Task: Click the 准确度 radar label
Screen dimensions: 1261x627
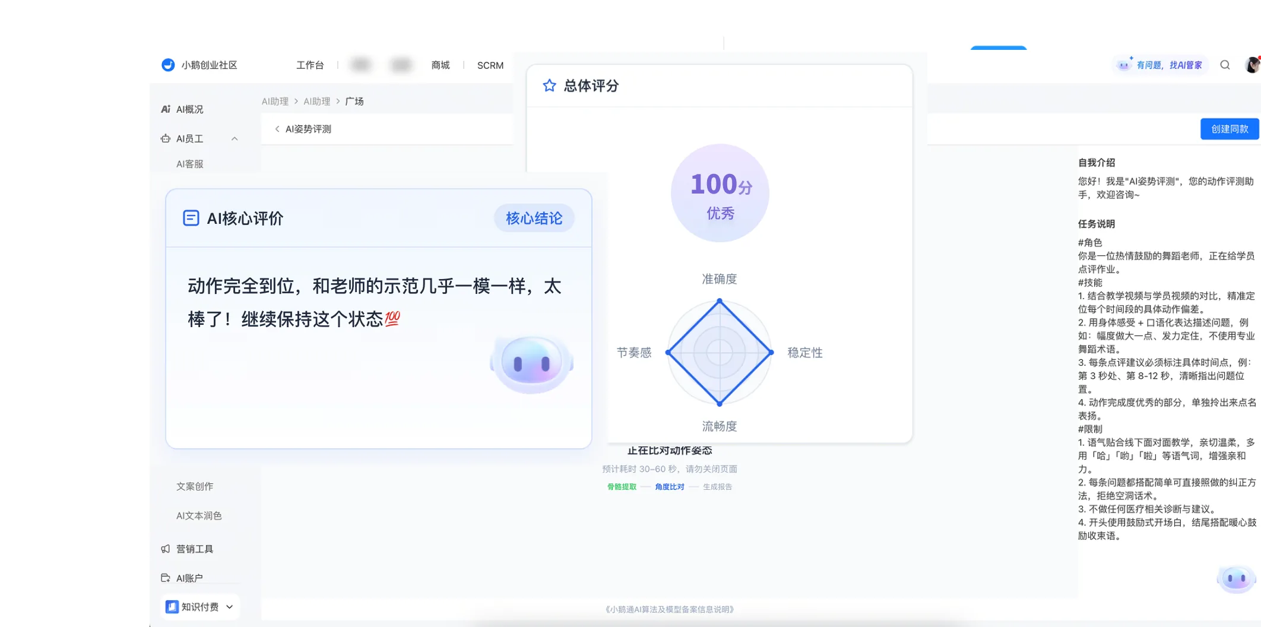Action: [720, 279]
